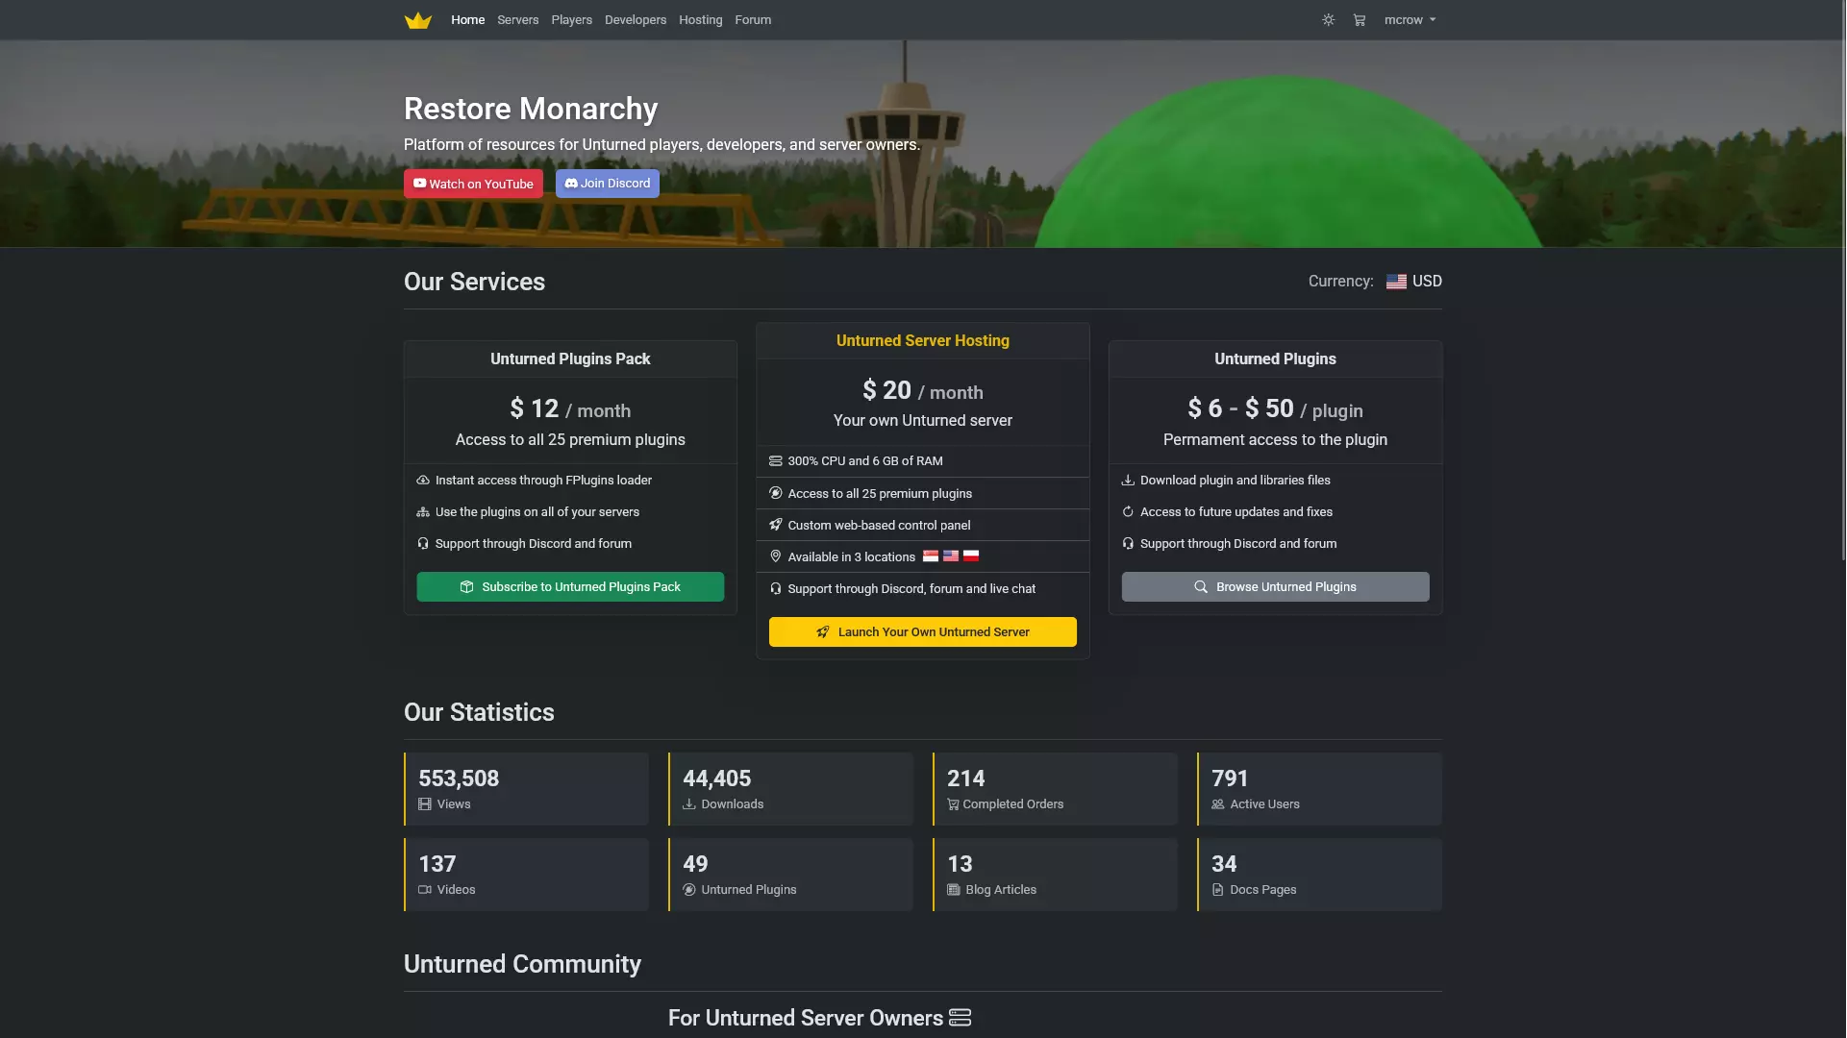Click the users icon beside Active Users
1847x1038 pixels.
coord(1217,804)
